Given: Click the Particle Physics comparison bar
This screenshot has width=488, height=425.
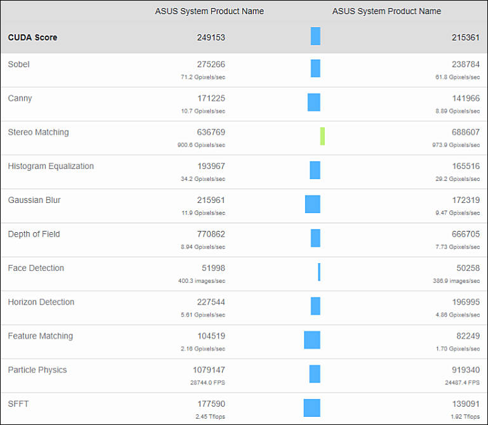Looking at the screenshot, I should click(x=315, y=374).
